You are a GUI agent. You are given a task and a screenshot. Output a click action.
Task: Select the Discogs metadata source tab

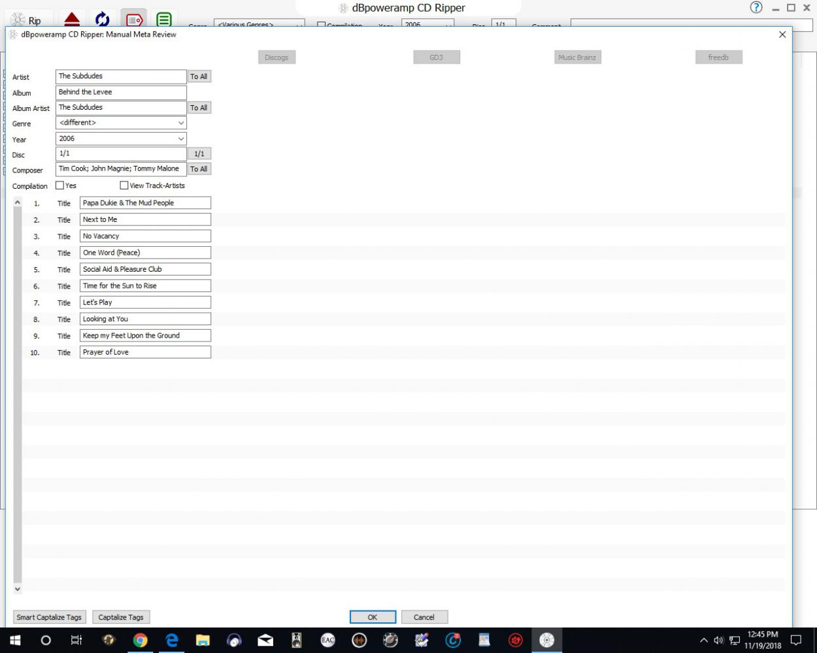click(276, 57)
